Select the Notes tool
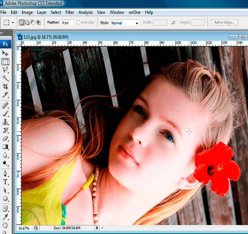This screenshot has height=234, width=248. 5,209
